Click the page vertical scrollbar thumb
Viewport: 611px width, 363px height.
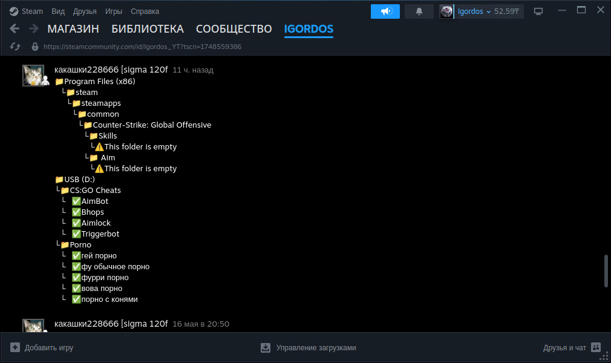pos(606,271)
